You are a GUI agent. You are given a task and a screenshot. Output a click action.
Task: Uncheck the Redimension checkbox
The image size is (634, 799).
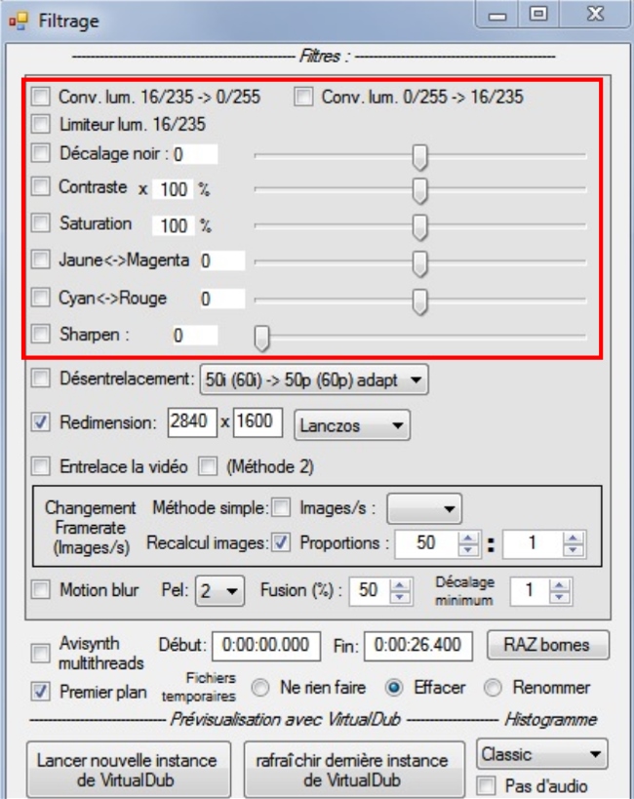(x=40, y=421)
